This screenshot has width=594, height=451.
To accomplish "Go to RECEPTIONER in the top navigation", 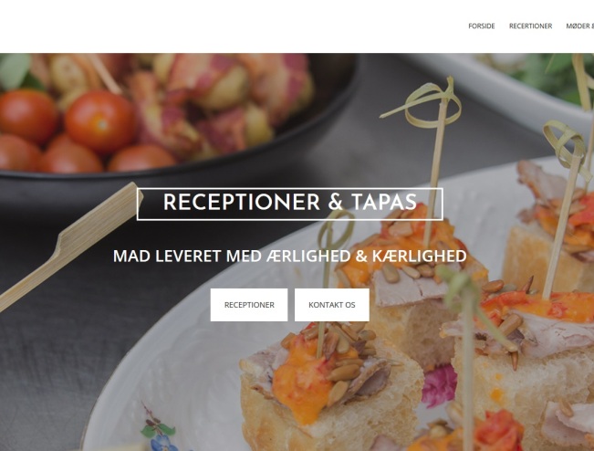I will 530,26.
